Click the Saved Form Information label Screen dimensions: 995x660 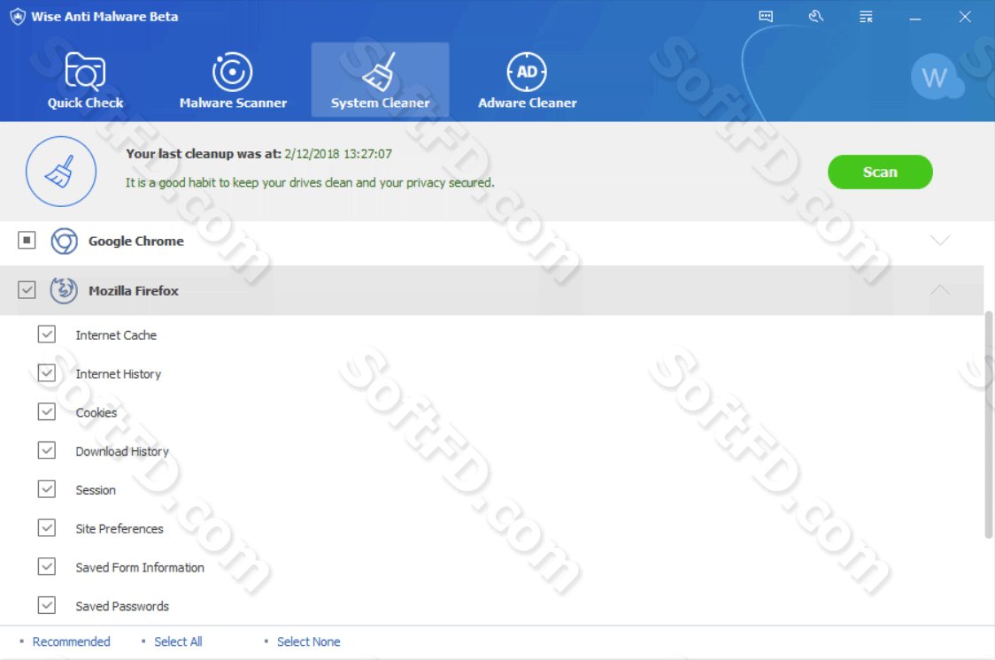pos(140,567)
